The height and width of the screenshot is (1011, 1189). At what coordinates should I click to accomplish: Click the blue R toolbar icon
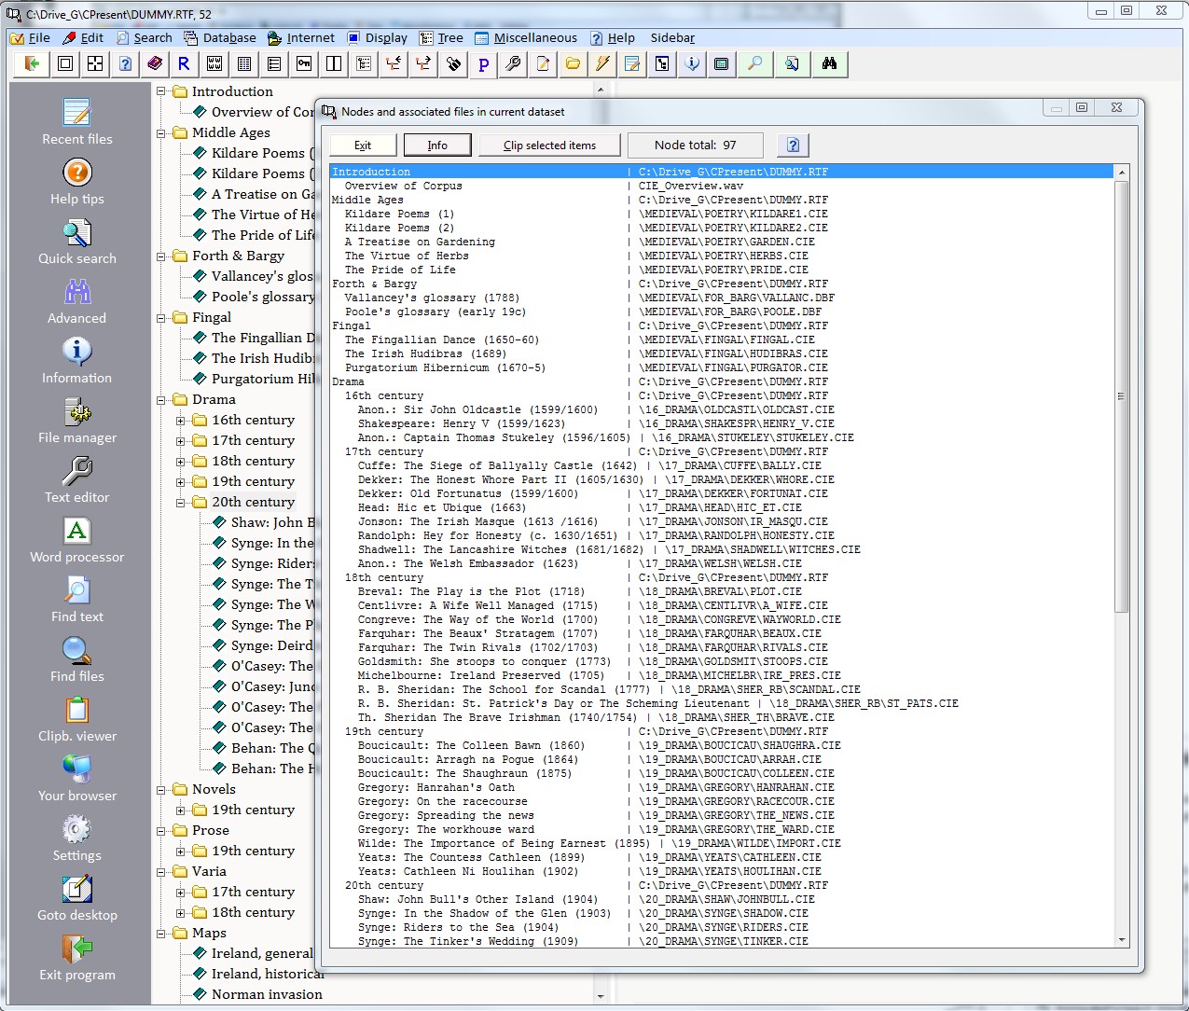click(184, 64)
